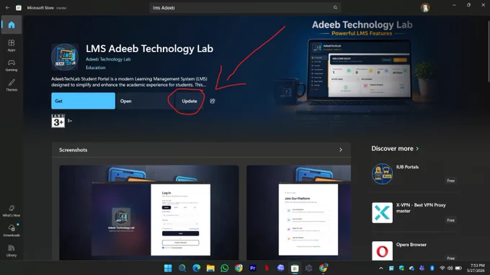Select 'IUB Portals' title text
Image resolution: width=490 pixels, height=275 pixels.
(x=407, y=167)
